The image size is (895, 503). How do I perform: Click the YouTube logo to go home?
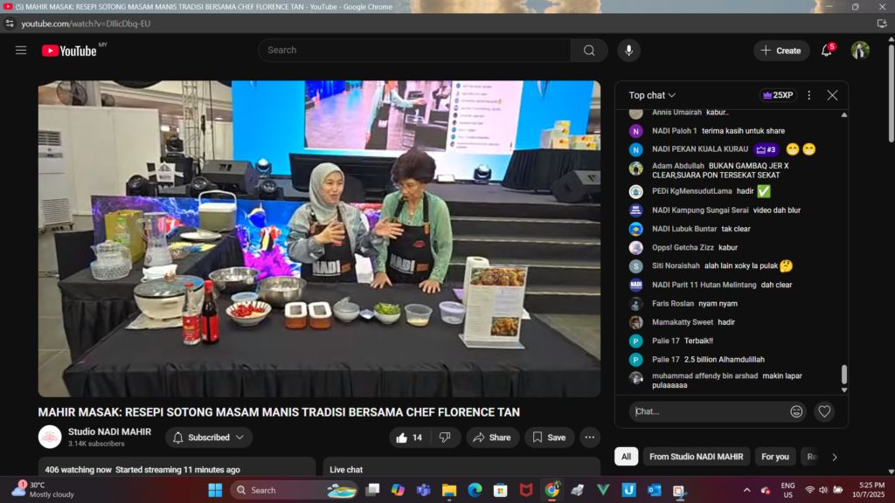click(69, 51)
